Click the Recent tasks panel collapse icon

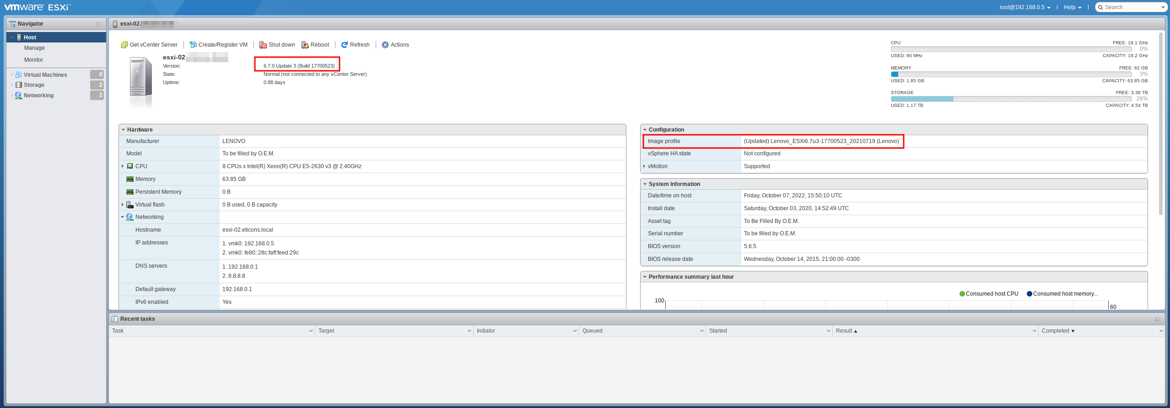1157,319
